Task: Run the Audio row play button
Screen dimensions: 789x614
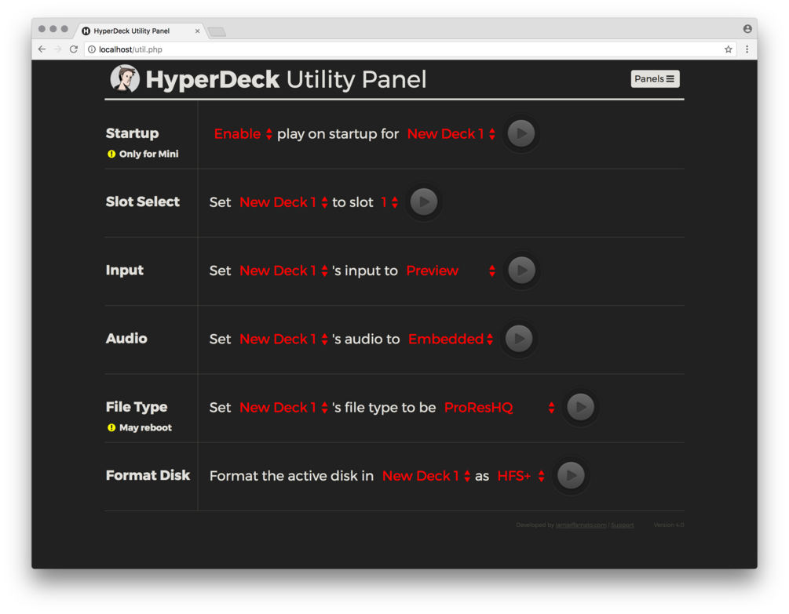Action: [x=519, y=339]
